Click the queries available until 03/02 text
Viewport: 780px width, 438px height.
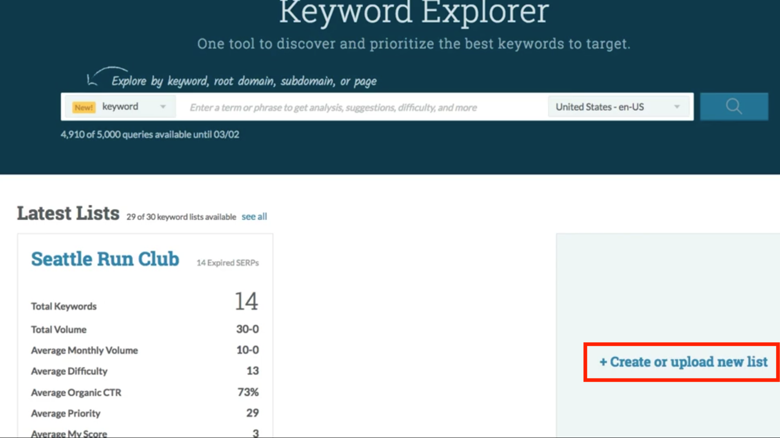click(x=150, y=135)
